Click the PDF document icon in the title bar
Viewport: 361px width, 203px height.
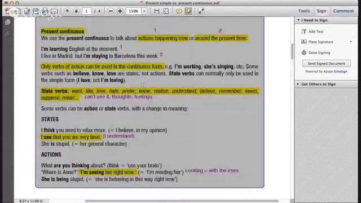(142, 3)
